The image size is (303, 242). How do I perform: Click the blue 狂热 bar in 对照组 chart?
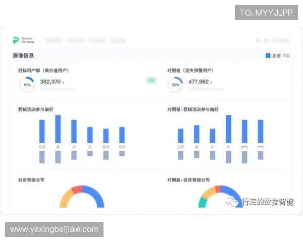pos(180,136)
